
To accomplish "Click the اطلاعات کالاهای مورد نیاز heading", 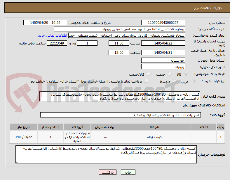I will click(x=204, y=105).
